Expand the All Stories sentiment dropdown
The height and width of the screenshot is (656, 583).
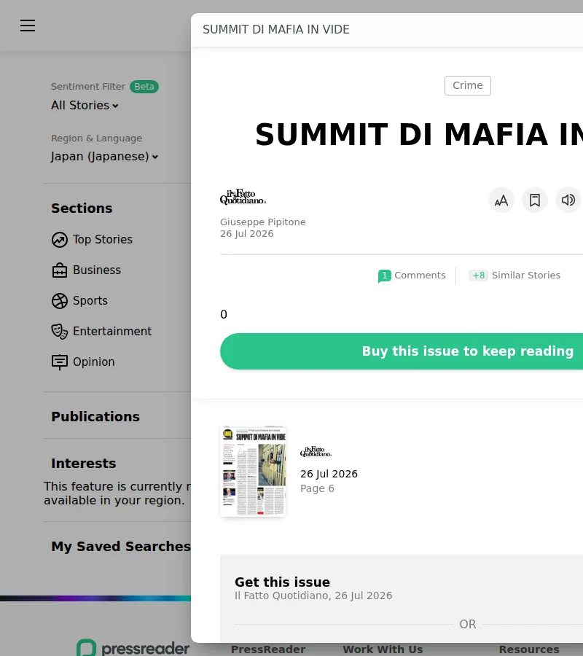pyautogui.click(x=85, y=106)
